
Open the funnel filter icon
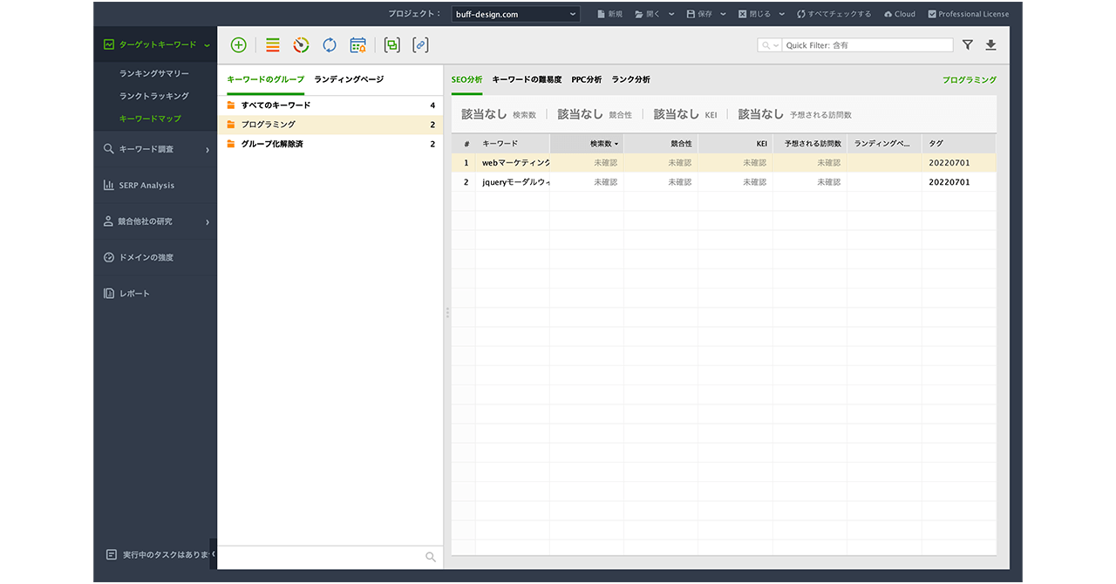coord(968,45)
